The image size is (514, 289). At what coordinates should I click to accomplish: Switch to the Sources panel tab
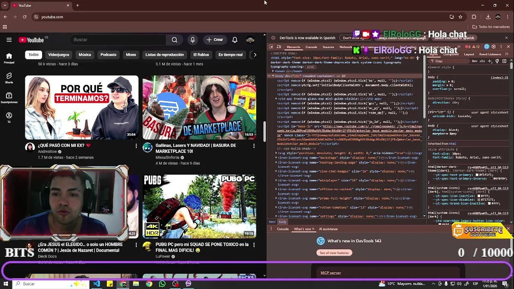click(x=328, y=47)
